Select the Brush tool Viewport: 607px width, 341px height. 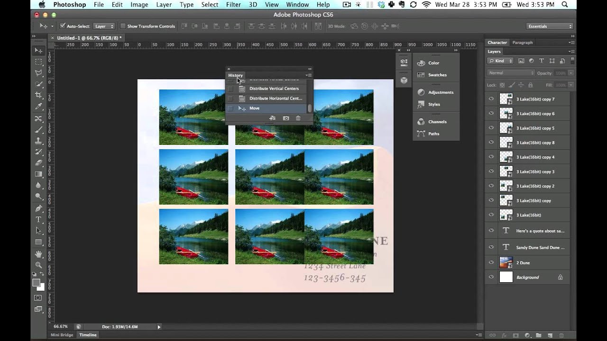pos(38,130)
